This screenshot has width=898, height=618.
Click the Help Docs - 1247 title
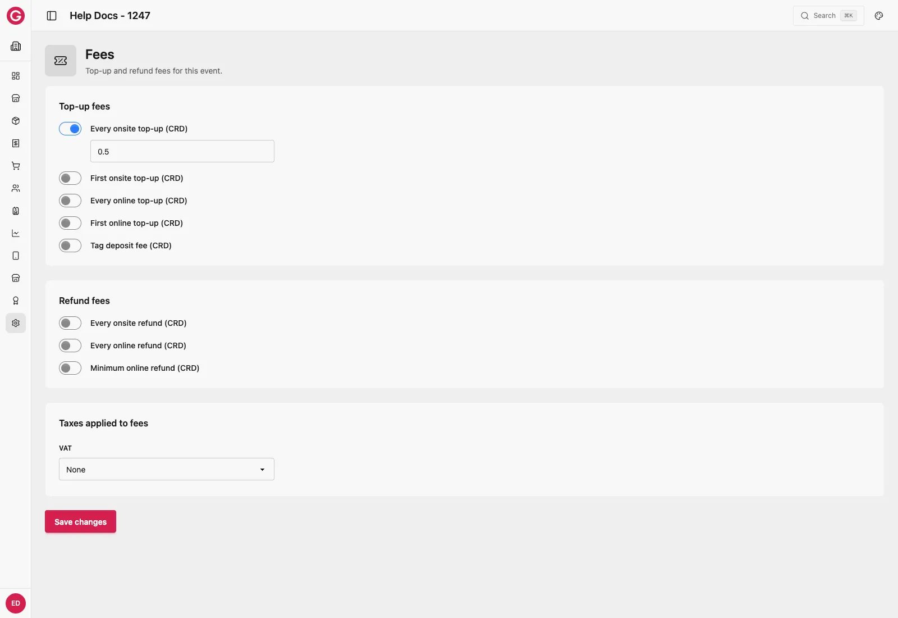pos(110,16)
